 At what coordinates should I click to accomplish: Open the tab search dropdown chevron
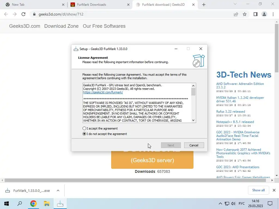click(x=235, y=4)
